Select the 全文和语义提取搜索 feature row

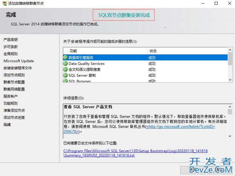pyautogui.click(x=145, y=69)
